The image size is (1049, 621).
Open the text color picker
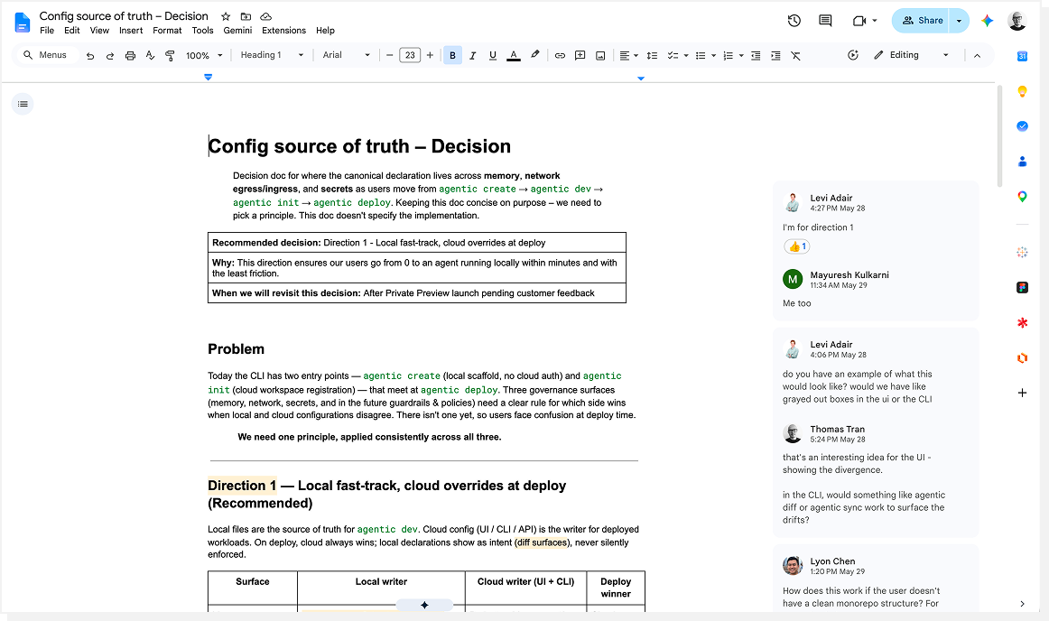point(513,56)
